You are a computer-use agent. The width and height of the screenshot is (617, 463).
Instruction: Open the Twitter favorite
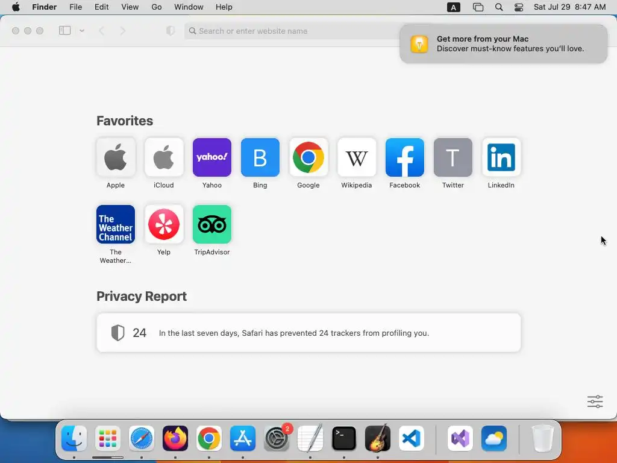(x=453, y=157)
